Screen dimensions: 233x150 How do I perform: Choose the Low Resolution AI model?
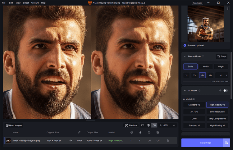pyautogui.click(x=217, y=111)
